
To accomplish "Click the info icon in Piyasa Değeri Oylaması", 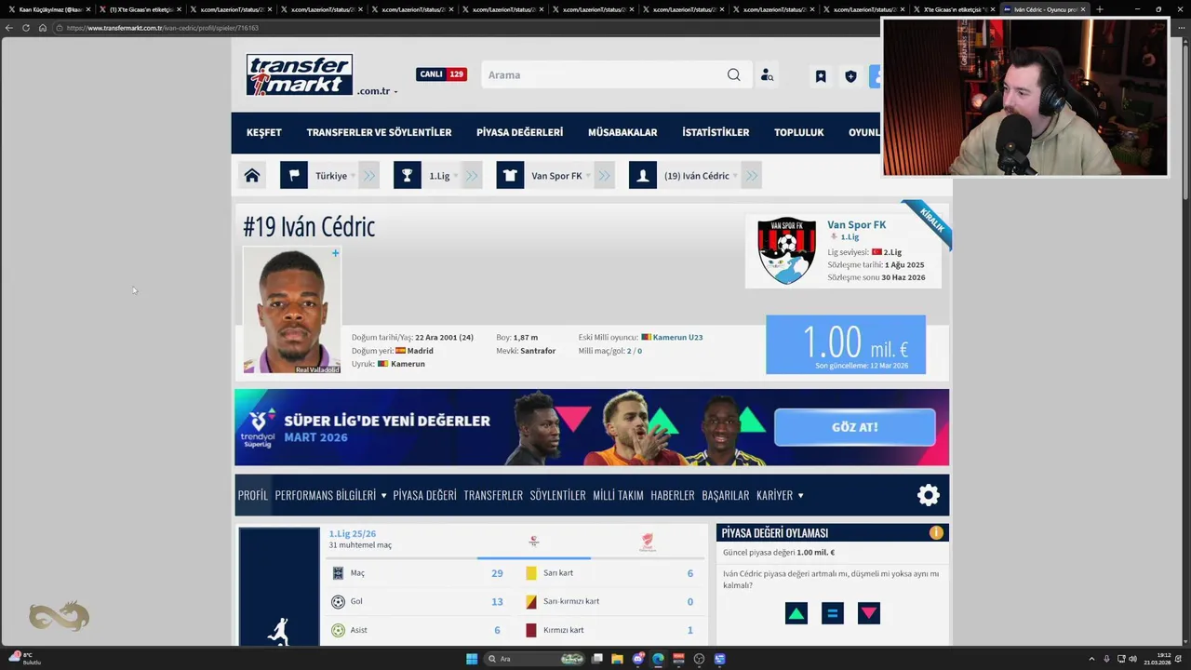I will point(936,533).
